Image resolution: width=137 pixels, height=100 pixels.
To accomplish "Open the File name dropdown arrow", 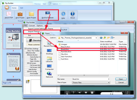I will click(109, 79).
